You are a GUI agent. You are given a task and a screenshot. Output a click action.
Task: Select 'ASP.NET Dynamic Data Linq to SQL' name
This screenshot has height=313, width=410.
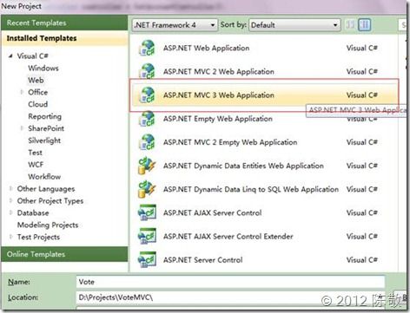click(x=251, y=189)
